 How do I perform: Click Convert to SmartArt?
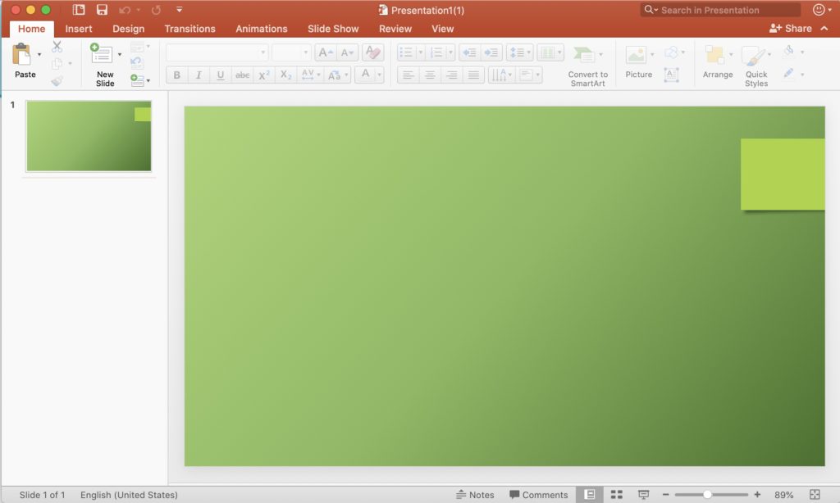pos(585,56)
